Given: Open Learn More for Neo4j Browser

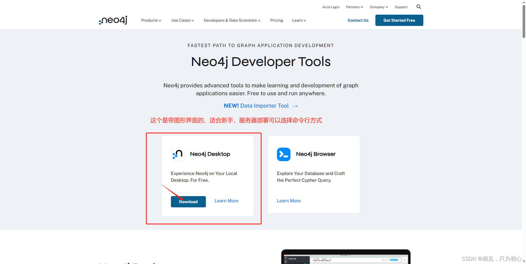Looking at the screenshot, I should click(x=289, y=201).
